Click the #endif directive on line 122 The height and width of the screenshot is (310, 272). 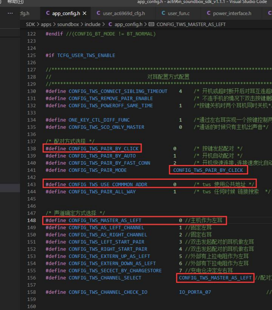(54, 34)
